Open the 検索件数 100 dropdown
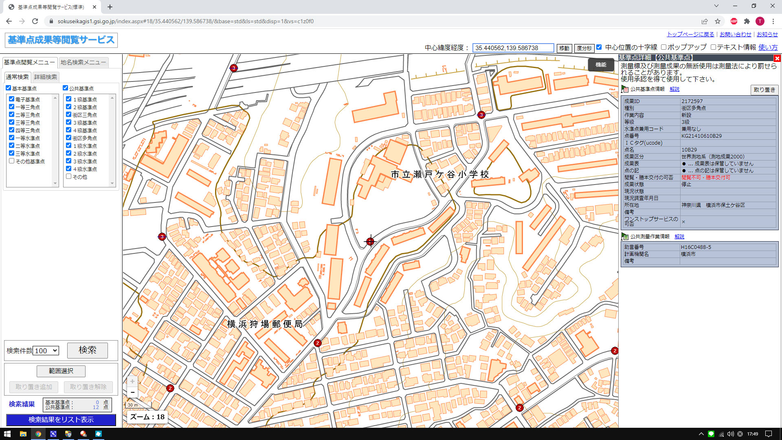The width and height of the screenshot is (782, 440). tap(46, 350)
